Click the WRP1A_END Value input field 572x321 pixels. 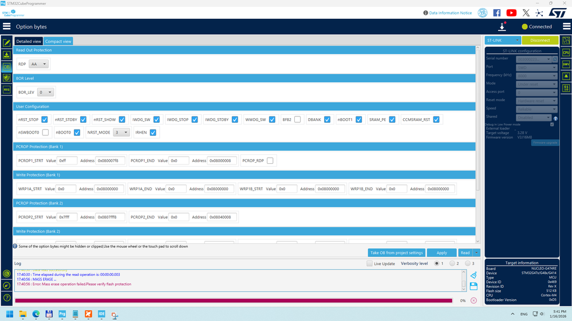[176, 189]
